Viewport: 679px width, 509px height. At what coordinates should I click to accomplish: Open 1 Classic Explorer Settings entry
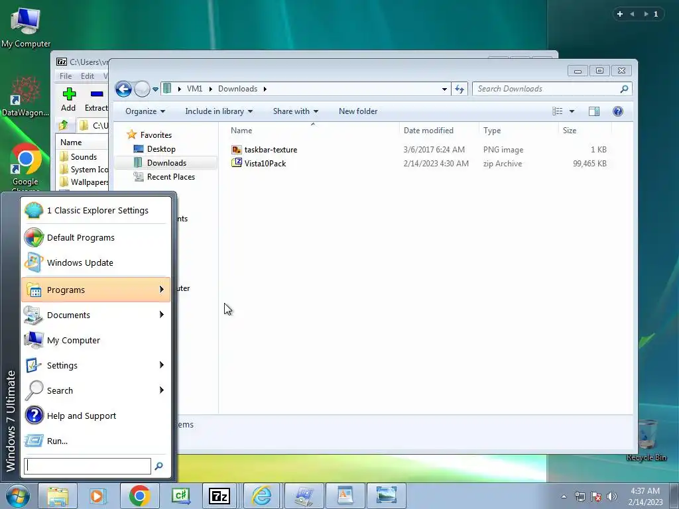pos(95,210)
